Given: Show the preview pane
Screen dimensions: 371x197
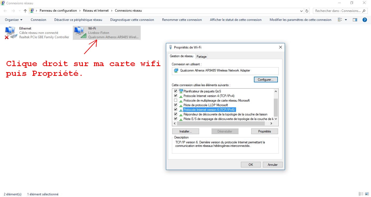Looking at the screenshot, I should pyautogui.click(x=355, y=20).
